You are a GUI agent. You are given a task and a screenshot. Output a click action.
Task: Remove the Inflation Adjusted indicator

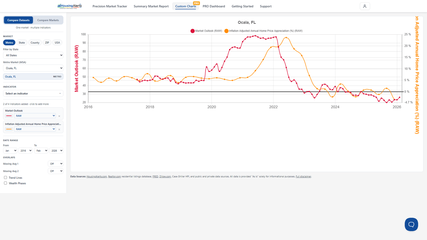coord(59,129)
